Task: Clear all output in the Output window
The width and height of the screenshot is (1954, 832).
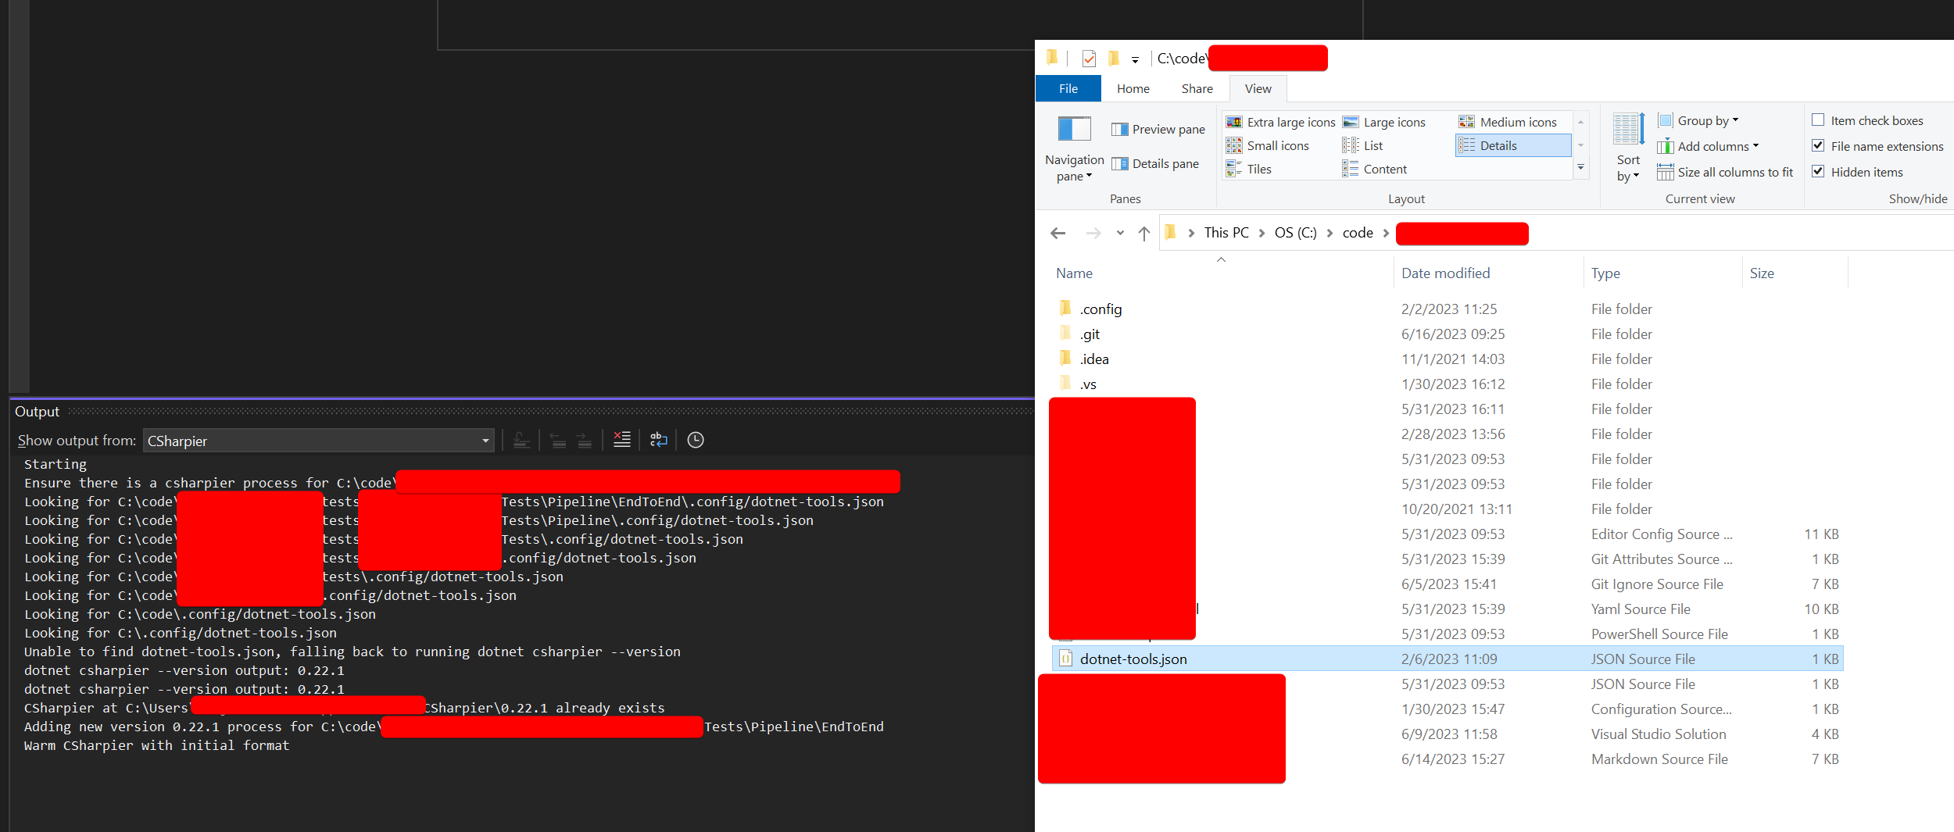Action: [x=621, y=439]
